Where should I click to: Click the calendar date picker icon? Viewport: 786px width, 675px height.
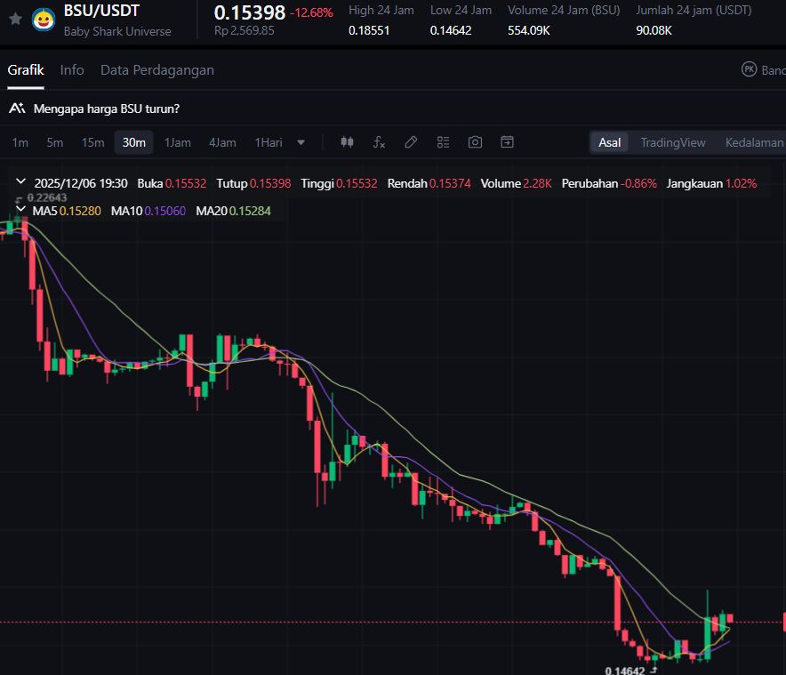point(507,142)
